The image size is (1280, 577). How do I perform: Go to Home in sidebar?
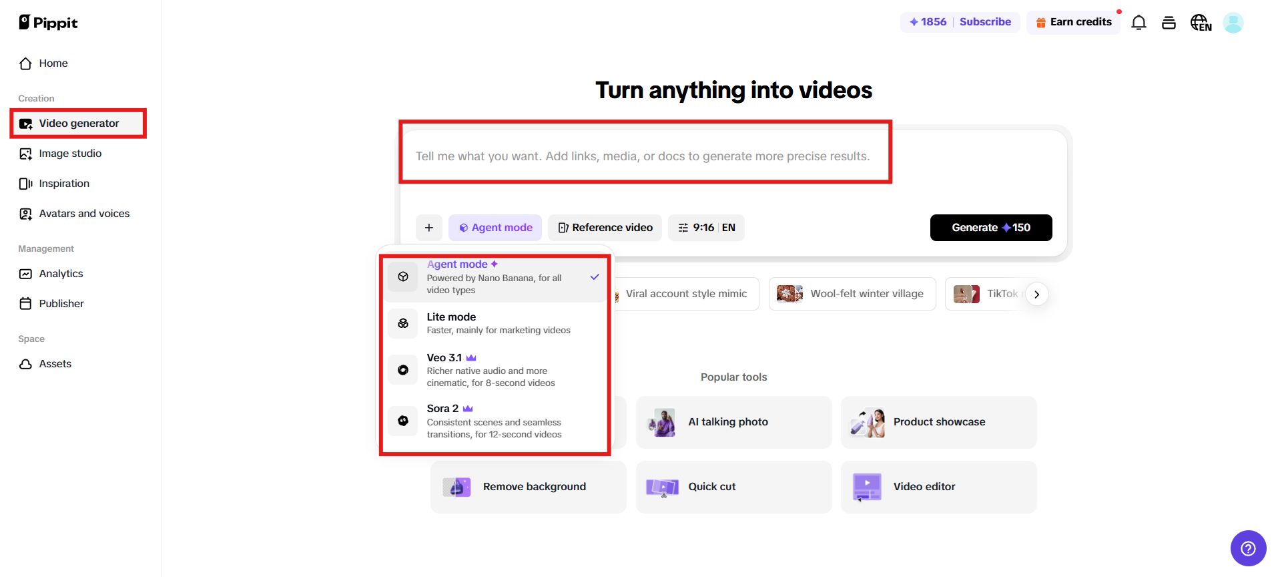(53, 63)
